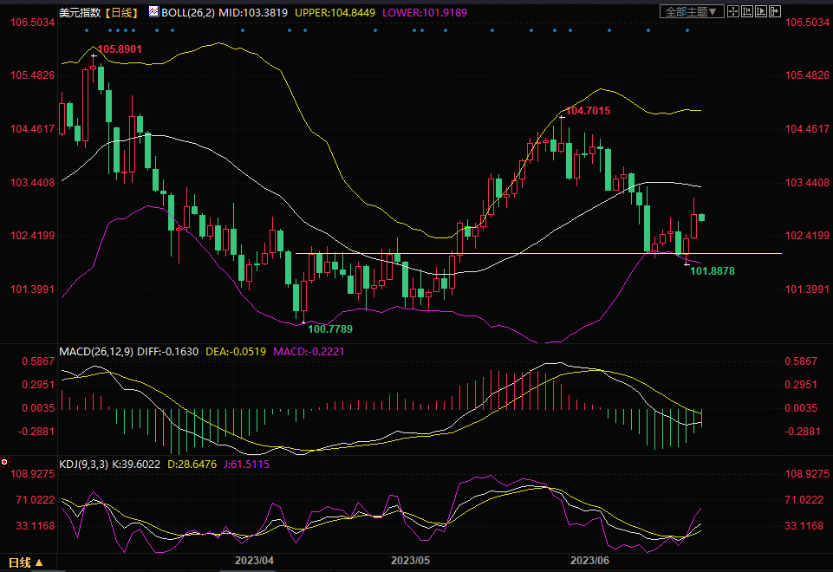Viewport: 833px width, 572px height.
Task: Click the 105.8901 high price marker
Action: point(120,50)
